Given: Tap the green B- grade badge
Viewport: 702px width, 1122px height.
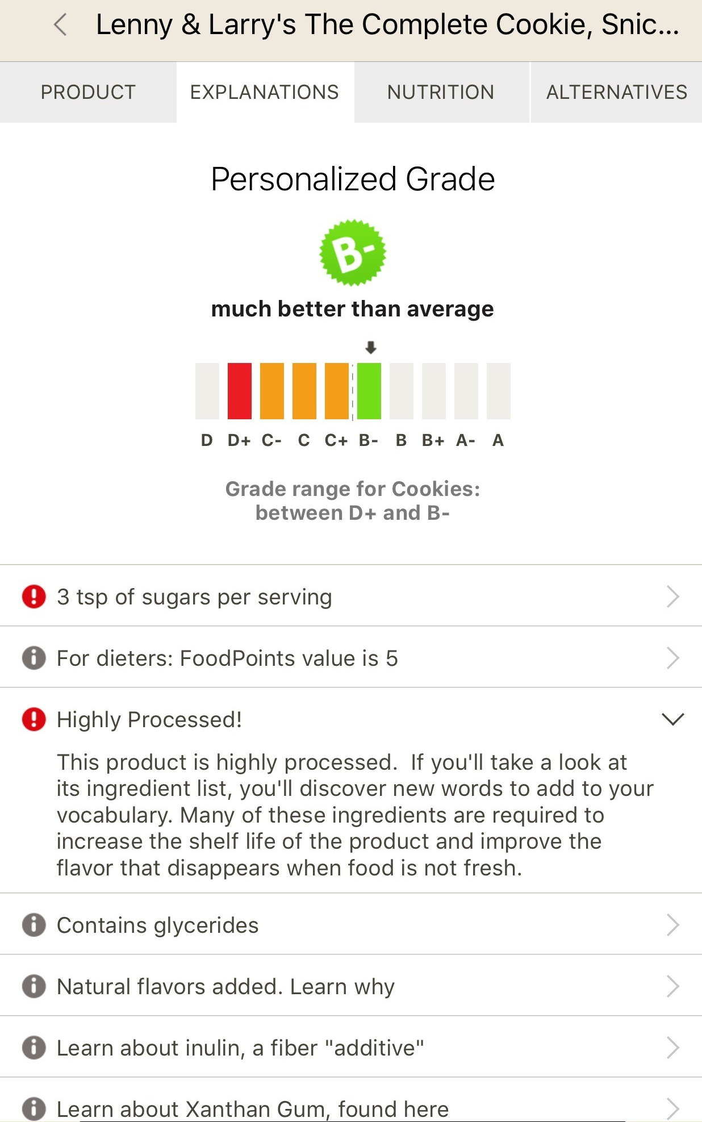Looking at the screenshot, I should (x=353, y=253).
